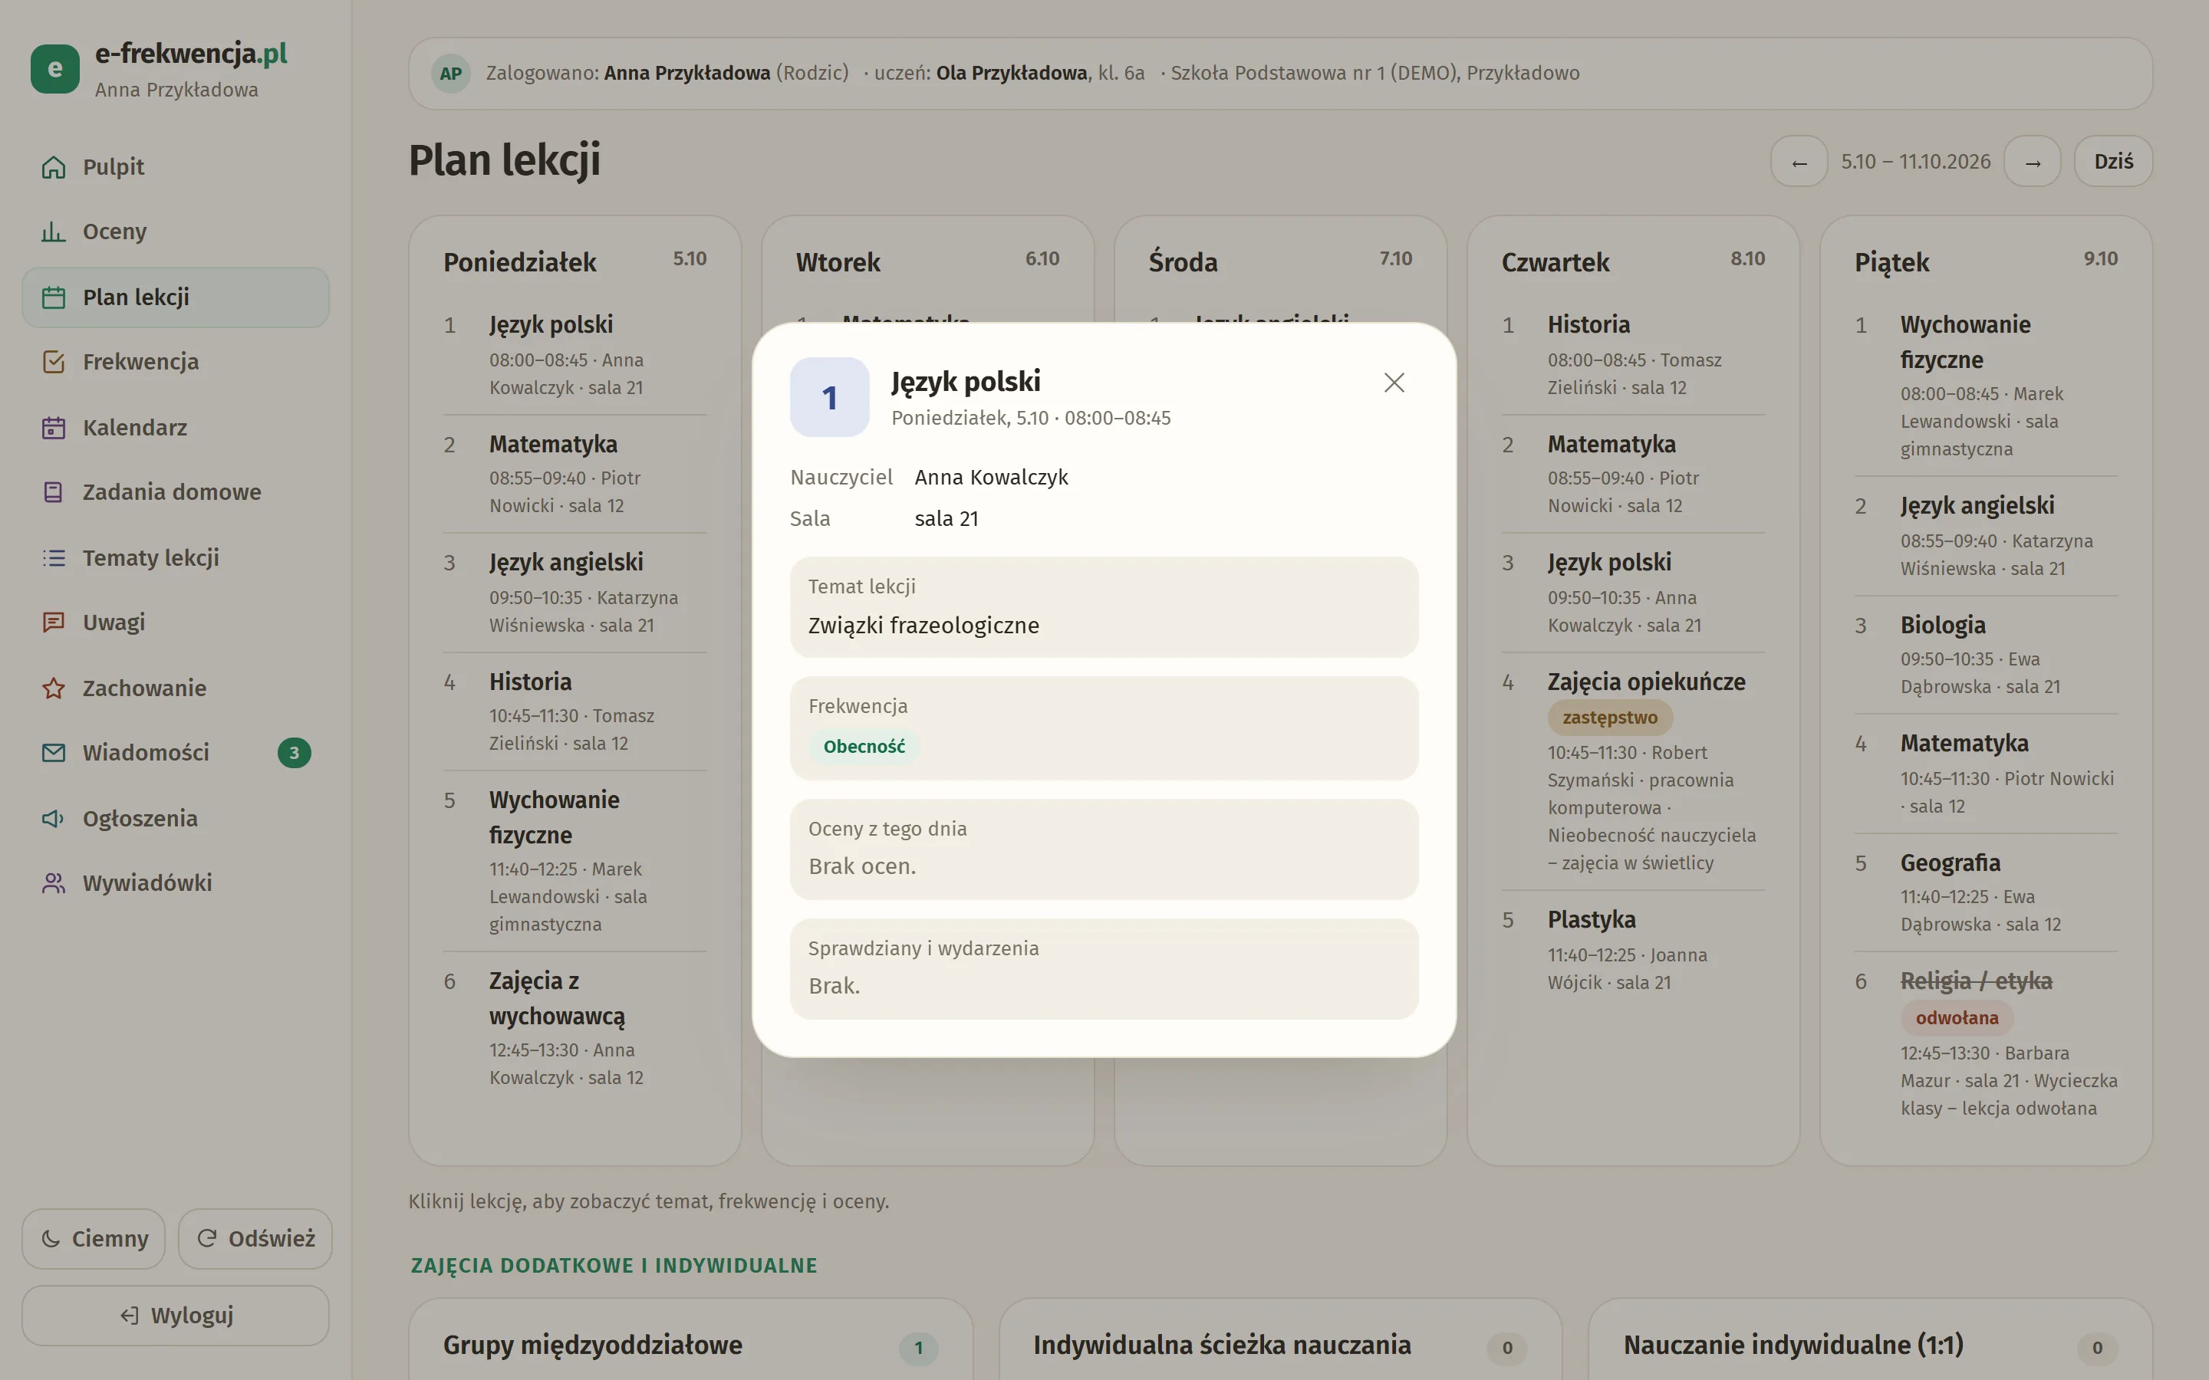Open Monday Historia lesson 4
Image resolution: width=2209 pixels, height=1380 pixels.
(575, 712)
